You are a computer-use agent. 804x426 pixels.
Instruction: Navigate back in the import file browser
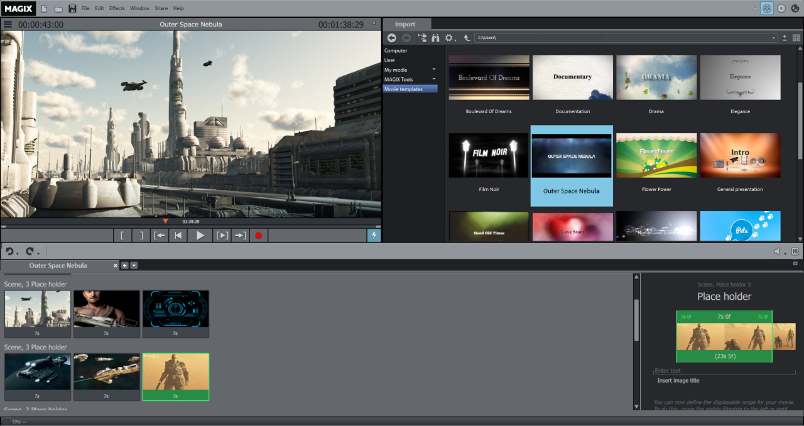coord(391,38)
